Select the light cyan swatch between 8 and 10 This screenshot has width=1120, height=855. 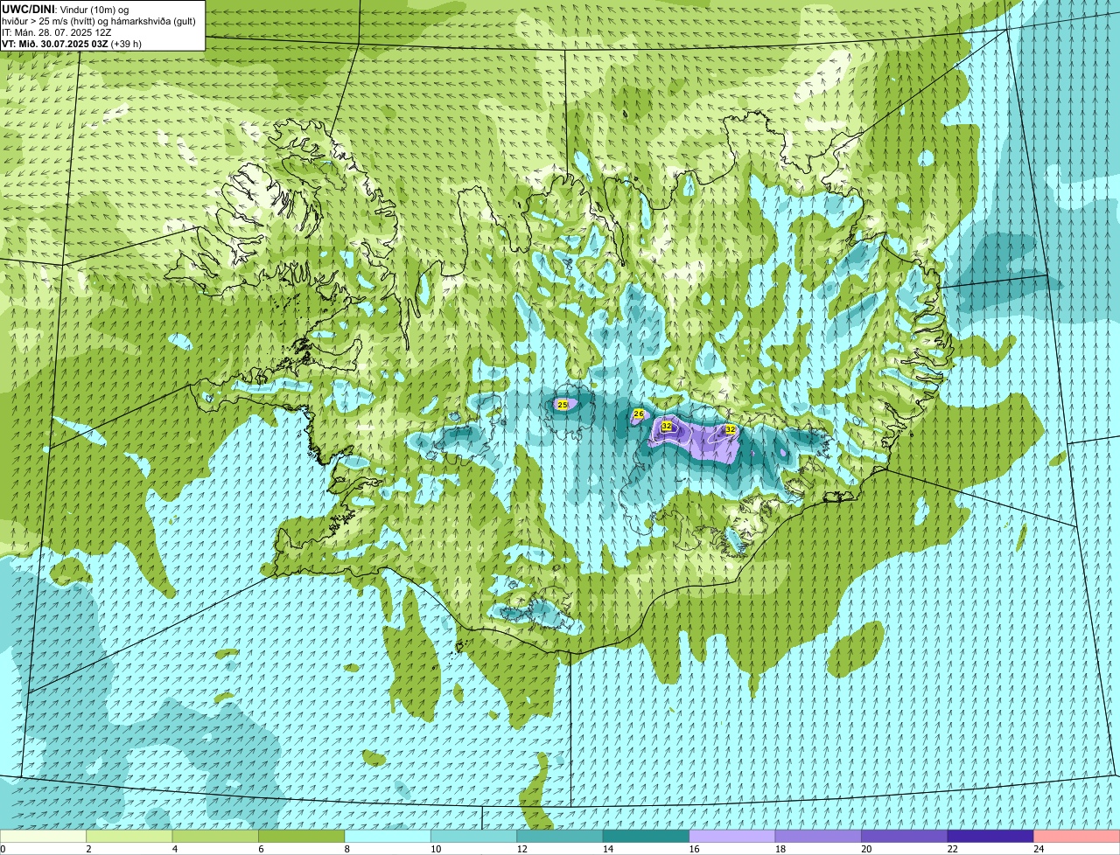pyautogui.click(x=388, y=836)
